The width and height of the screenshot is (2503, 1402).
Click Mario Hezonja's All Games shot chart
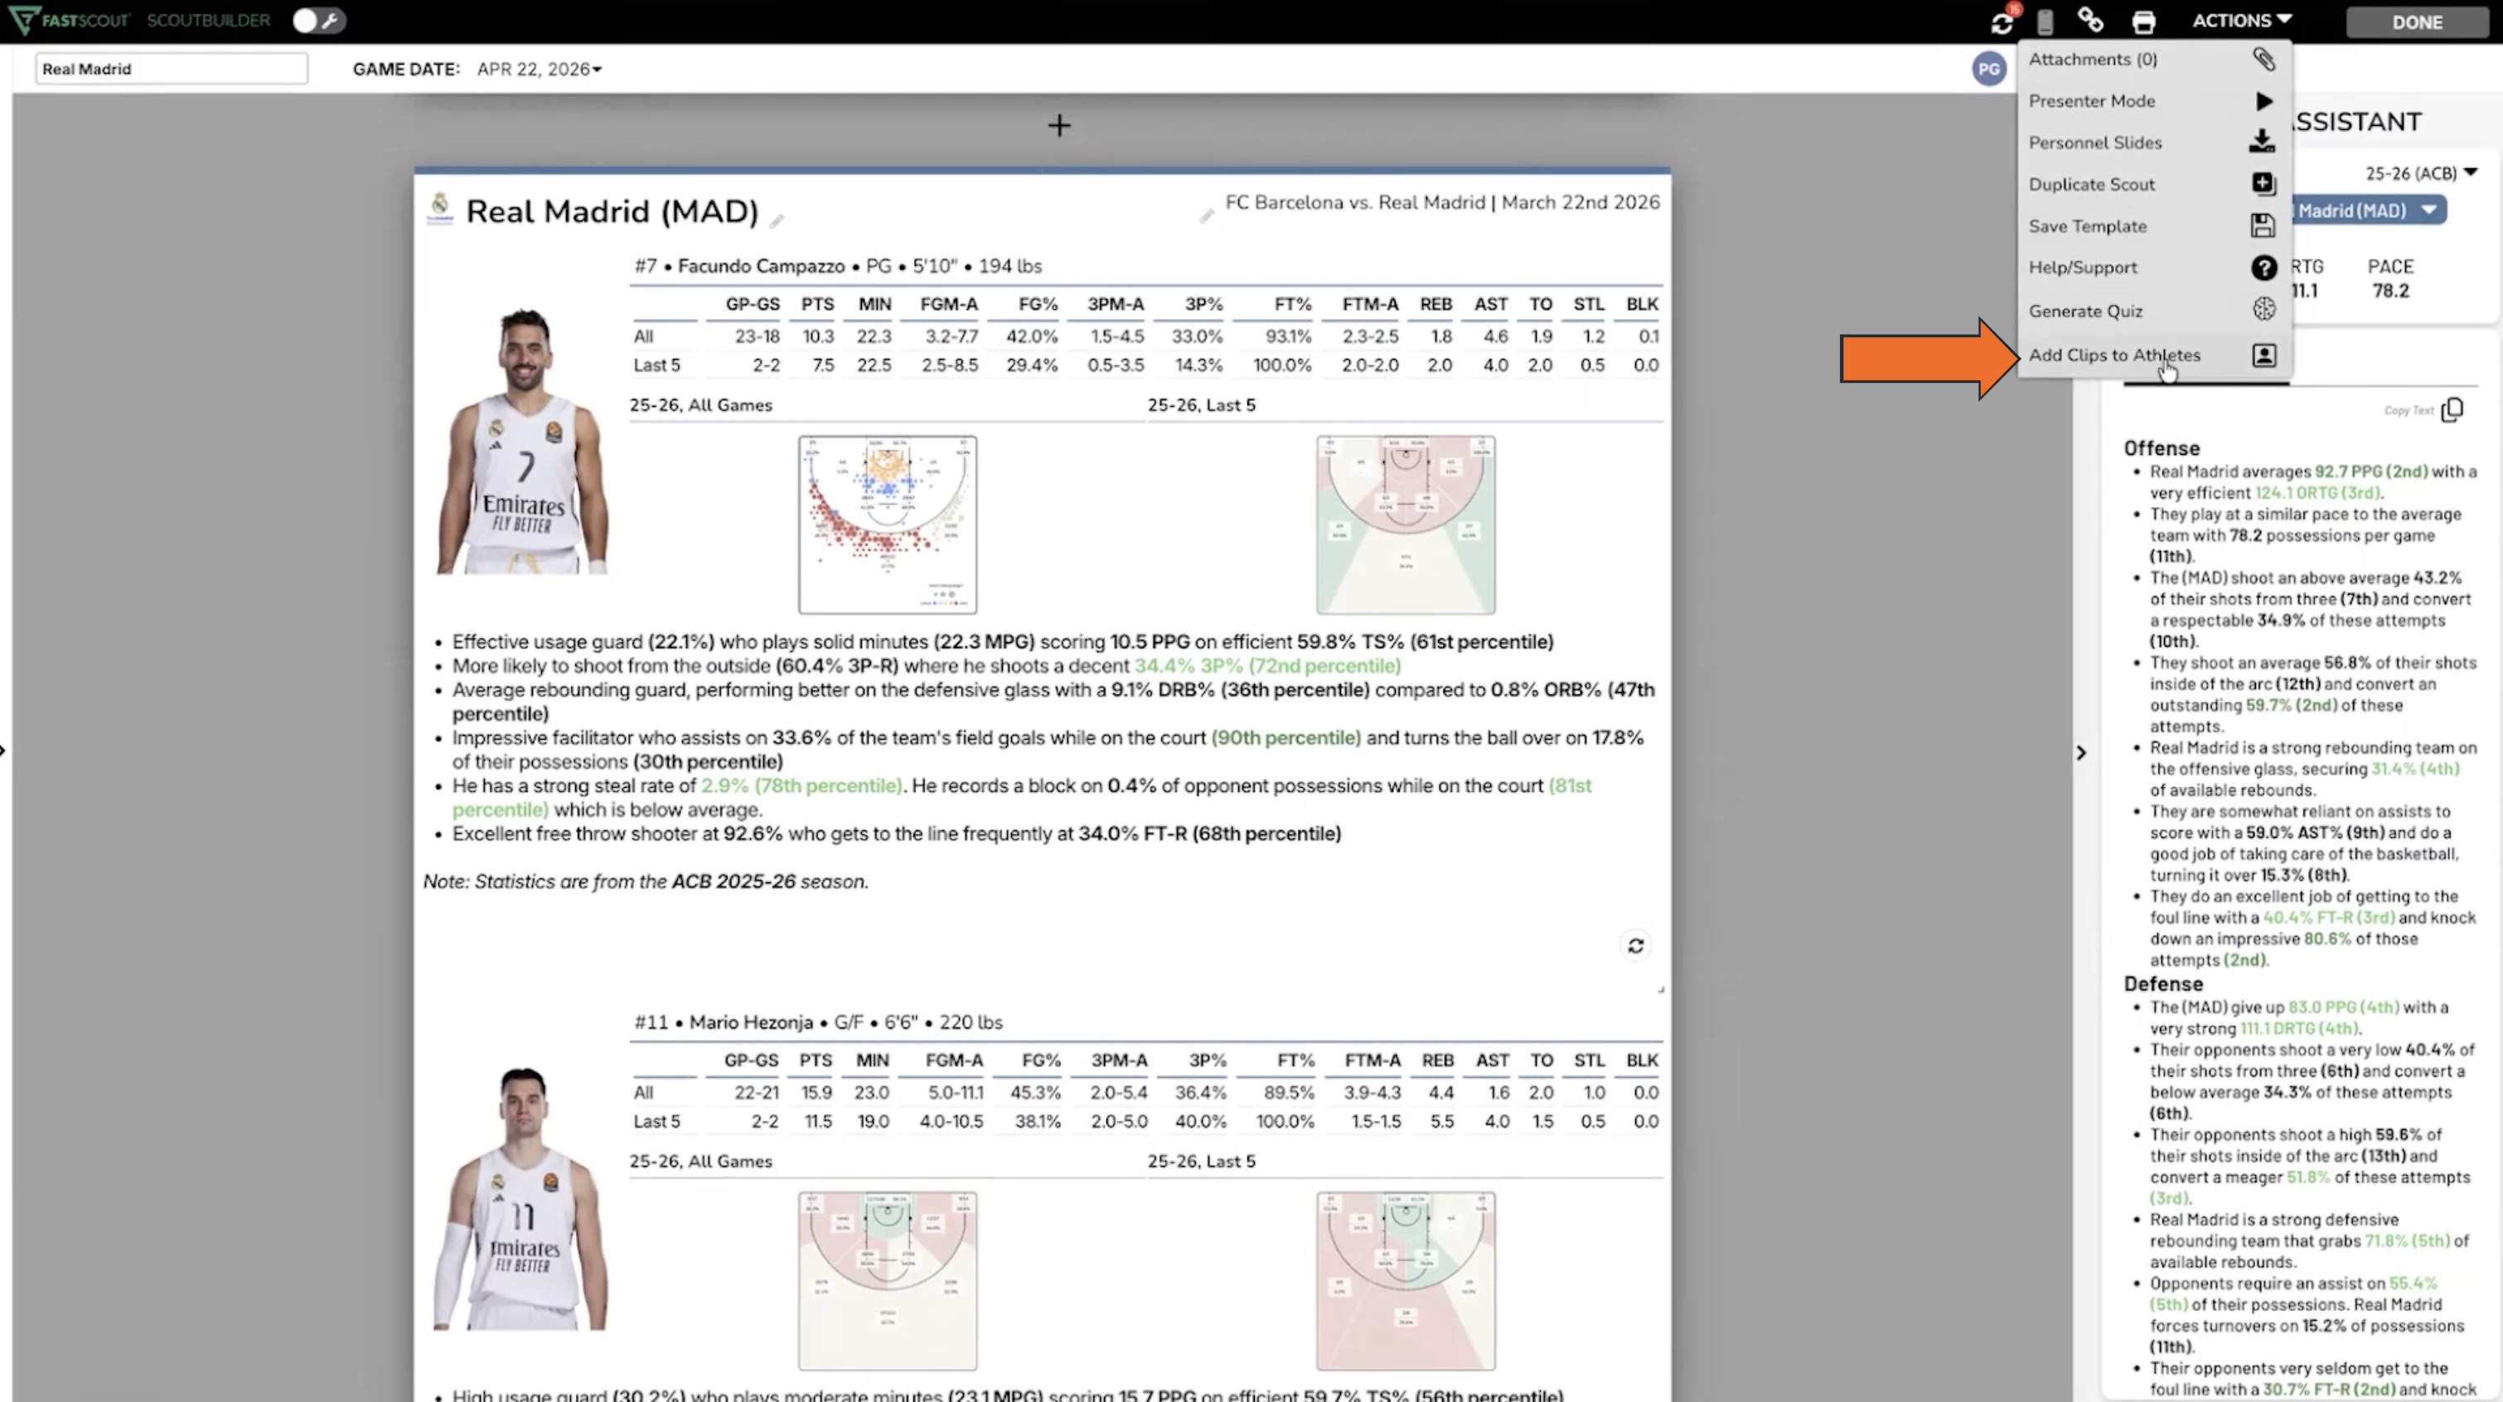[887, 1280]
